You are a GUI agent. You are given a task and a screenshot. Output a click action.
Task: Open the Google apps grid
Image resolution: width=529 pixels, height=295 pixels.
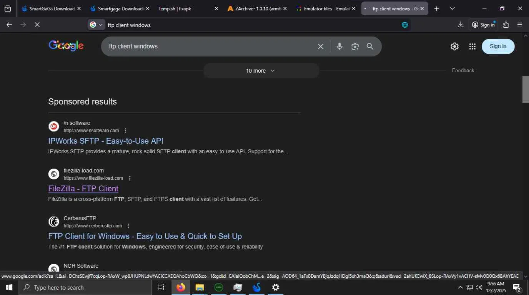(x=472, y=46)
